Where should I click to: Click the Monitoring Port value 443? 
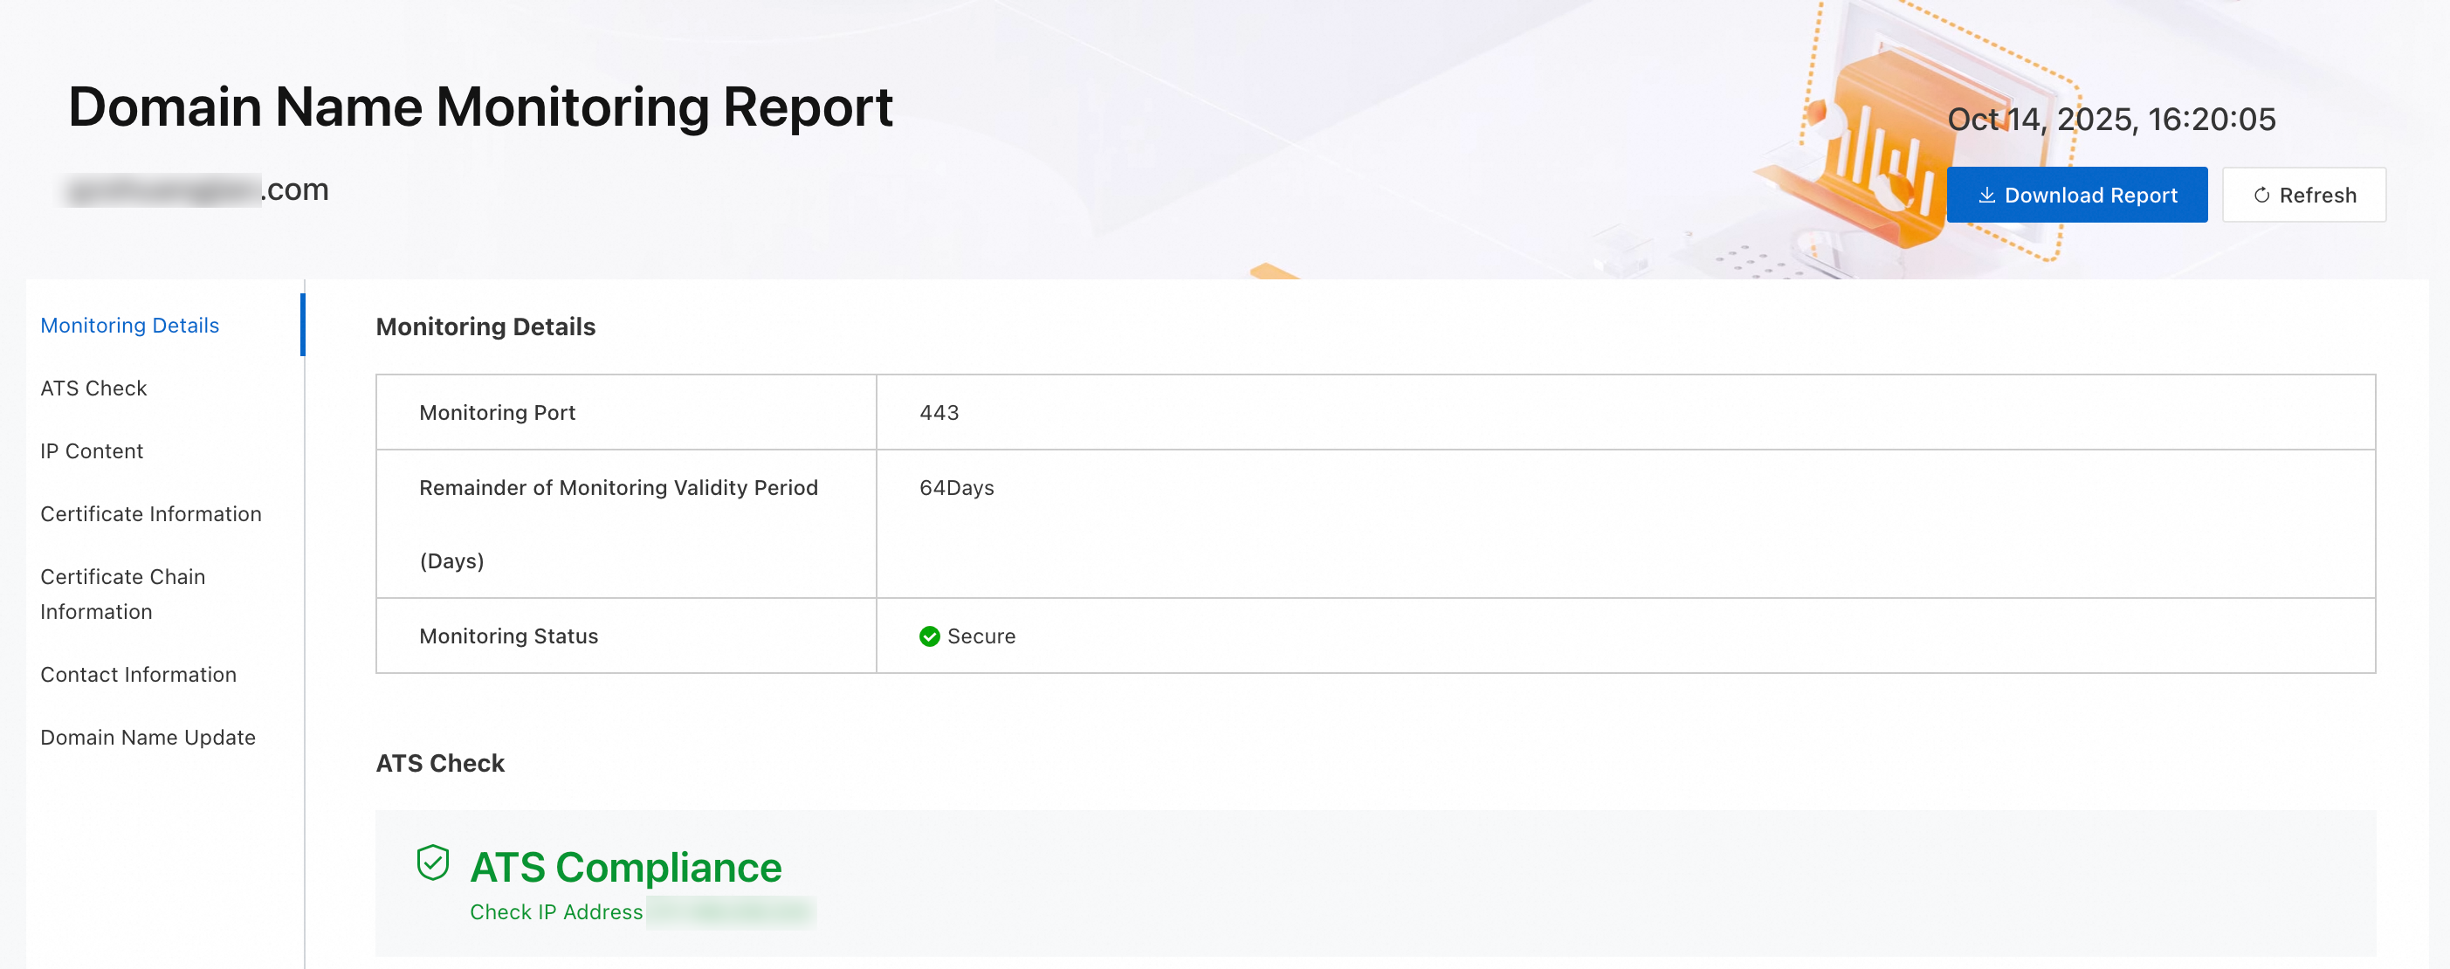[x=938, y=413]
